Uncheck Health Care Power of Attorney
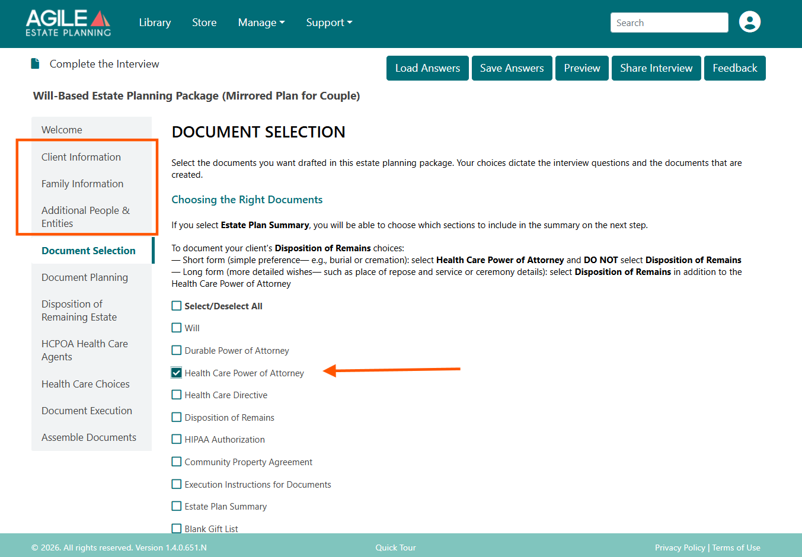802x557 pixels. [176, 373]
